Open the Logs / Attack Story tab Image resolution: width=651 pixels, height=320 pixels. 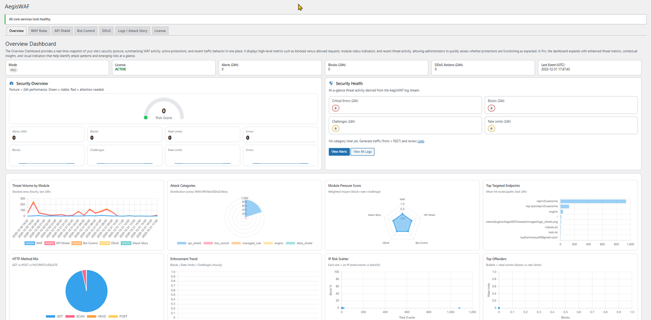[x=133, y=31]
